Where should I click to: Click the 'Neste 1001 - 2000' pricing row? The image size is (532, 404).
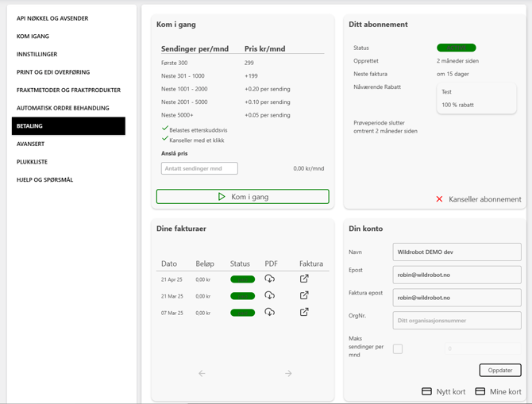[x=243, y=89]
